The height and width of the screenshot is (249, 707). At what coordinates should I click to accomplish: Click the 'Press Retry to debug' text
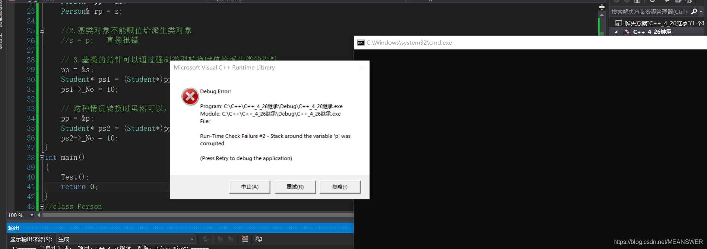[x=246, y=158]
